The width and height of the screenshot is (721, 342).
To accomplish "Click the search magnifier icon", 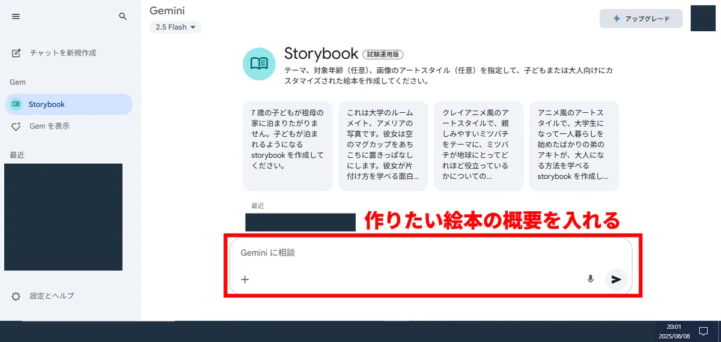I will [x=123, y=17].
